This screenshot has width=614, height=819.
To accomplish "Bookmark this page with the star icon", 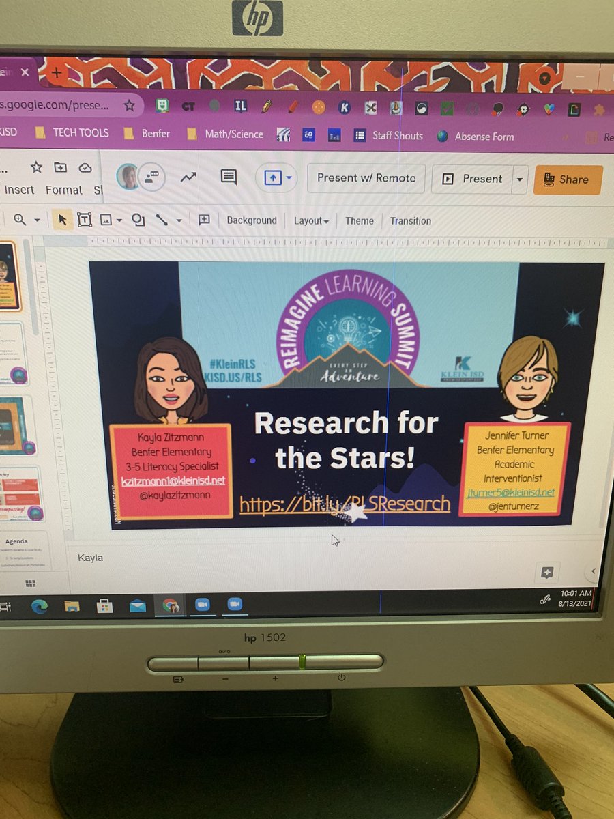I will 129,106.
